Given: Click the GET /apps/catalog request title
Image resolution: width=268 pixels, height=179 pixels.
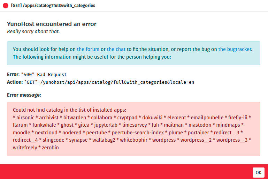Looking at the screenshot, I should pos(53,6).
